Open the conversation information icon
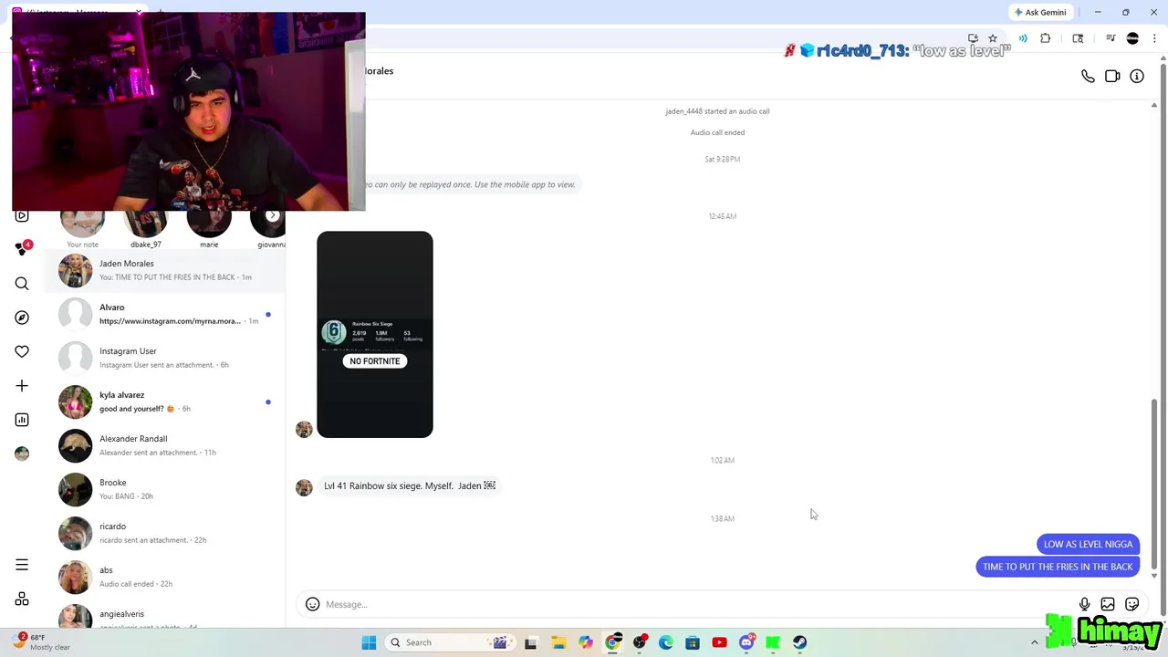The width and height of the screenshot is (1168, 657). pyautogui.click(x=1137, y=77)
